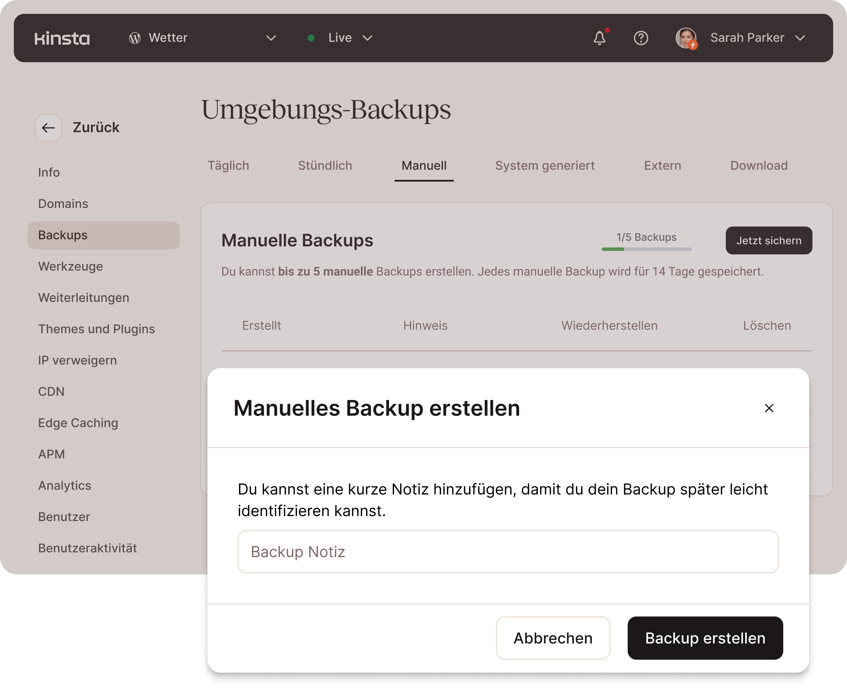Switch to the Täglich tab
Viewport: 847px width, 691px height.
click(228, 165)
